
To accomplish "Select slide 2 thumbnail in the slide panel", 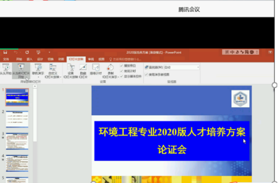I will click(17, 119).
